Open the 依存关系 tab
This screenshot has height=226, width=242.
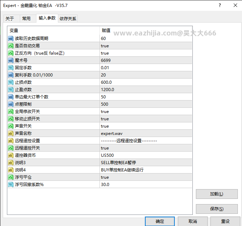[68, 18]
